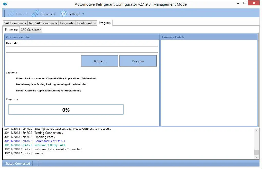Click the greyed-out Connect icon

(11, 14)
